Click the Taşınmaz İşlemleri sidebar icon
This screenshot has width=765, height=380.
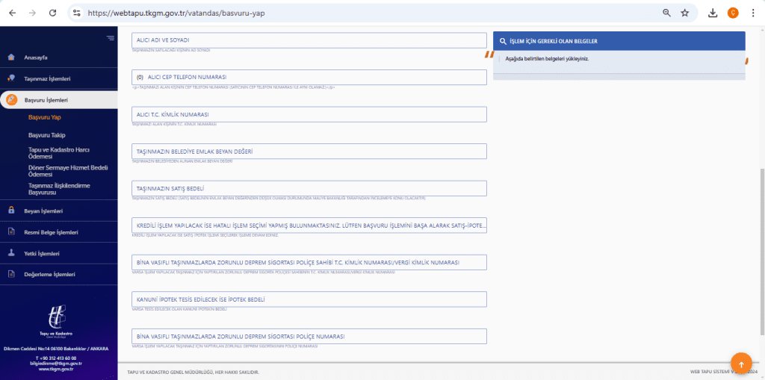pos(11,78)
